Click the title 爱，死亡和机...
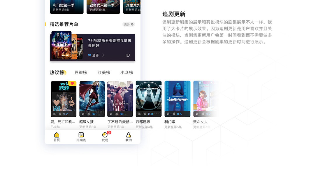The image size is (311, 175). (63, 122)
